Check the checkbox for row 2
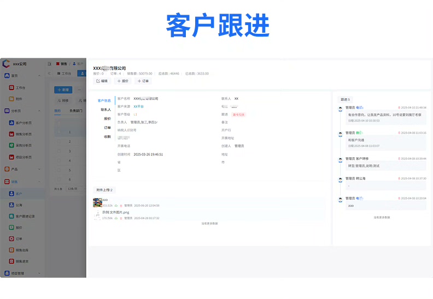The height and width of the screenshot is (299, 433). [x=59, y=141]
